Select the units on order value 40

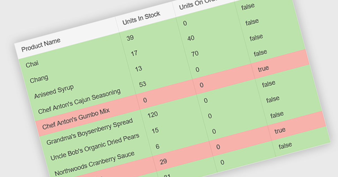[x=191, y=38]
